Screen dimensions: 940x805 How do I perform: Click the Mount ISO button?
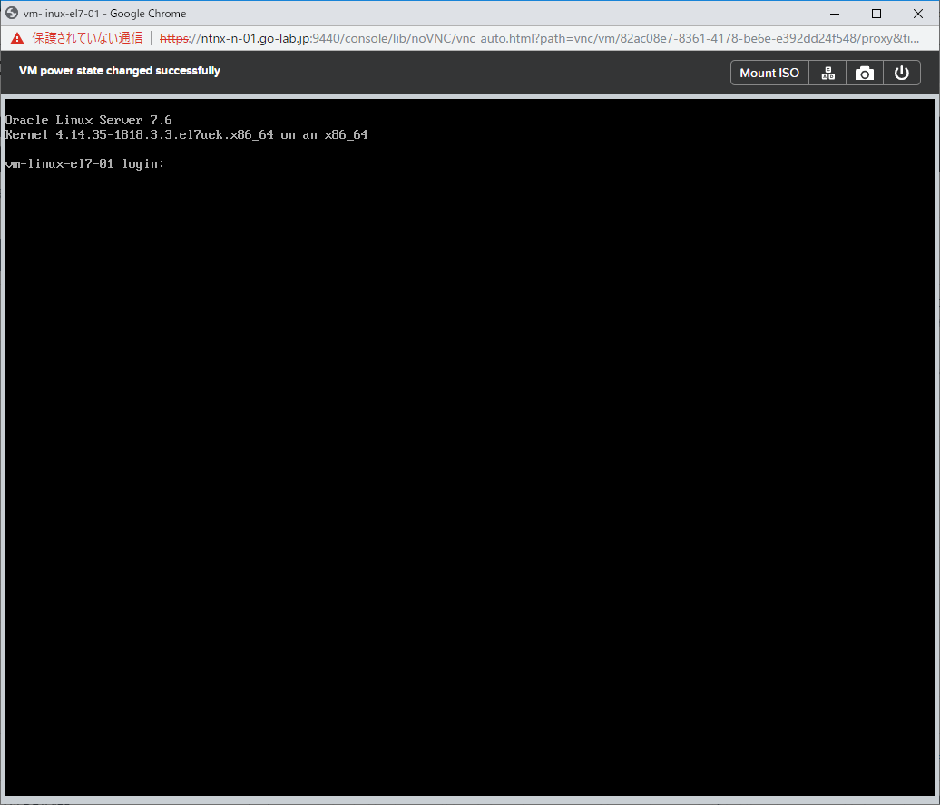[x=769, y=73]
